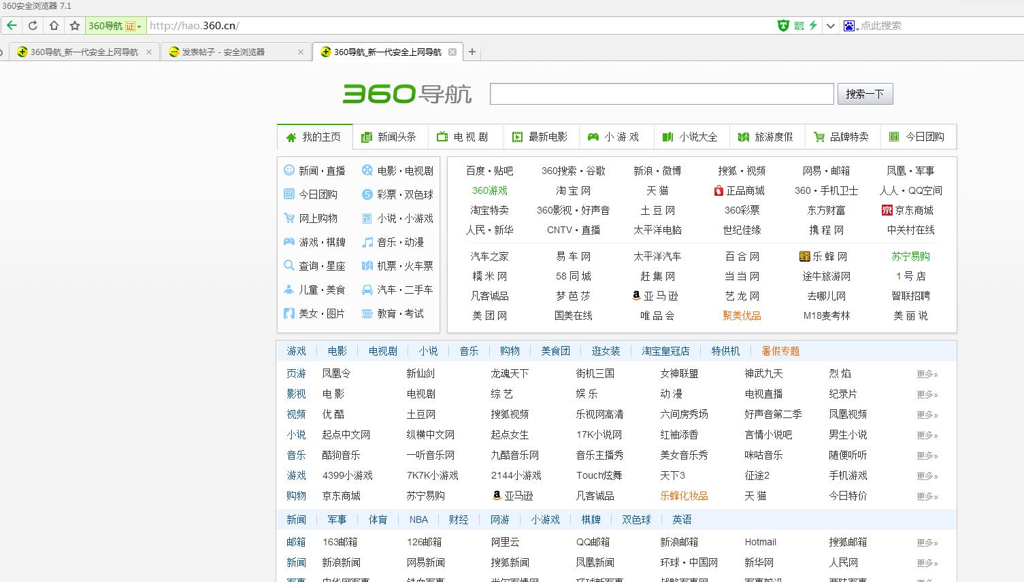
Task: Click the person icon beside 儿童·美食
Action: (x=289, y=290)
